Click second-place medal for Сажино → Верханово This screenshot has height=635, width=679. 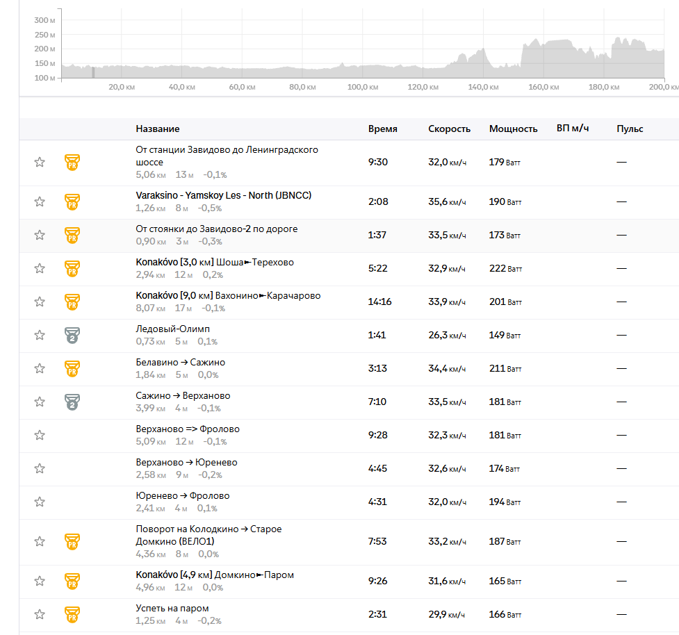click(72, 402)
